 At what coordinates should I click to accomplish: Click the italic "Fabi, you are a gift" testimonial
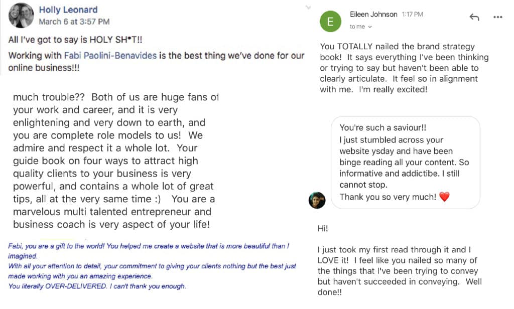pos(151,266)
